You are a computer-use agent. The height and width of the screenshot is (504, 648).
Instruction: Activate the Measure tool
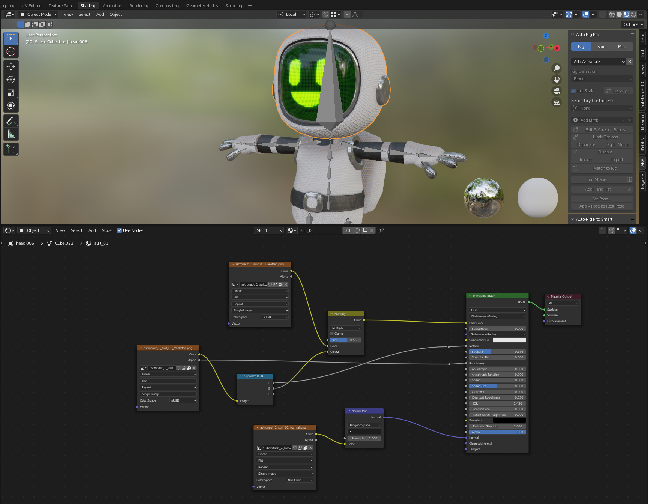tap(11, 134)
